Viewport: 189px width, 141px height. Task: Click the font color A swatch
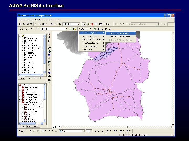[107, 131]
